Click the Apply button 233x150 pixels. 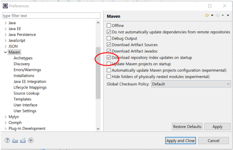217,127
